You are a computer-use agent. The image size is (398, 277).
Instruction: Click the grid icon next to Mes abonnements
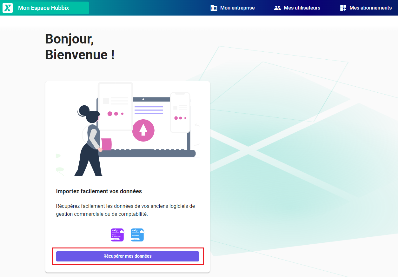[x=343, y=8]
